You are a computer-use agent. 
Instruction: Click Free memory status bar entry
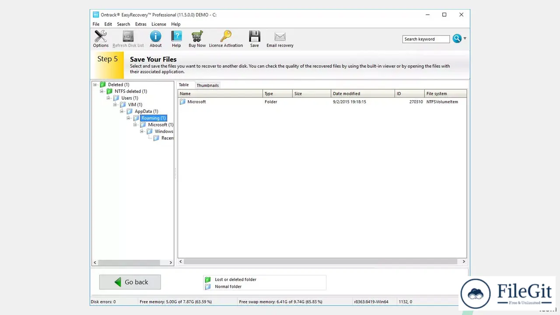point(175,302)
